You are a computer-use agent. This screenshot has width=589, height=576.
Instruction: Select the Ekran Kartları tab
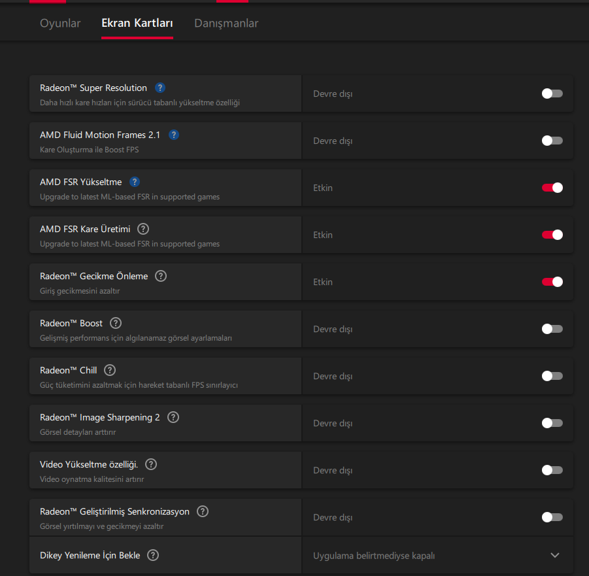click(137, 23)
